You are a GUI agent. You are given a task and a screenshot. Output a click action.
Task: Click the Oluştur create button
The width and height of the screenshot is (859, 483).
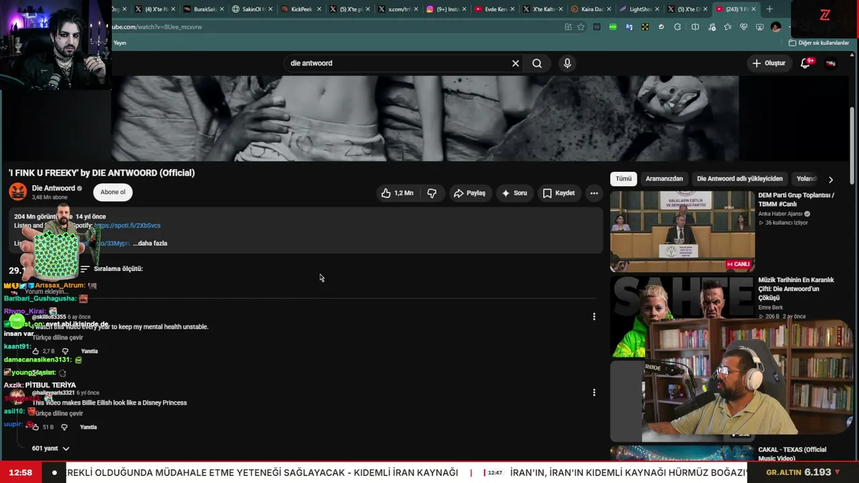[769, 63]
